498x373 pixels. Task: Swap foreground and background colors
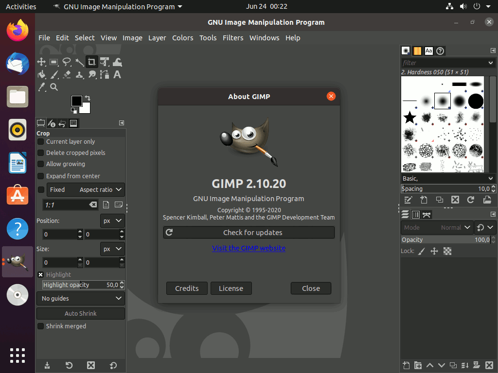[x=88, y=98]
